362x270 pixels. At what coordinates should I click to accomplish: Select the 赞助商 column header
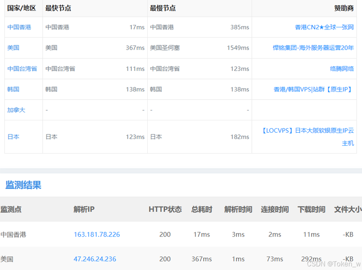344,8
